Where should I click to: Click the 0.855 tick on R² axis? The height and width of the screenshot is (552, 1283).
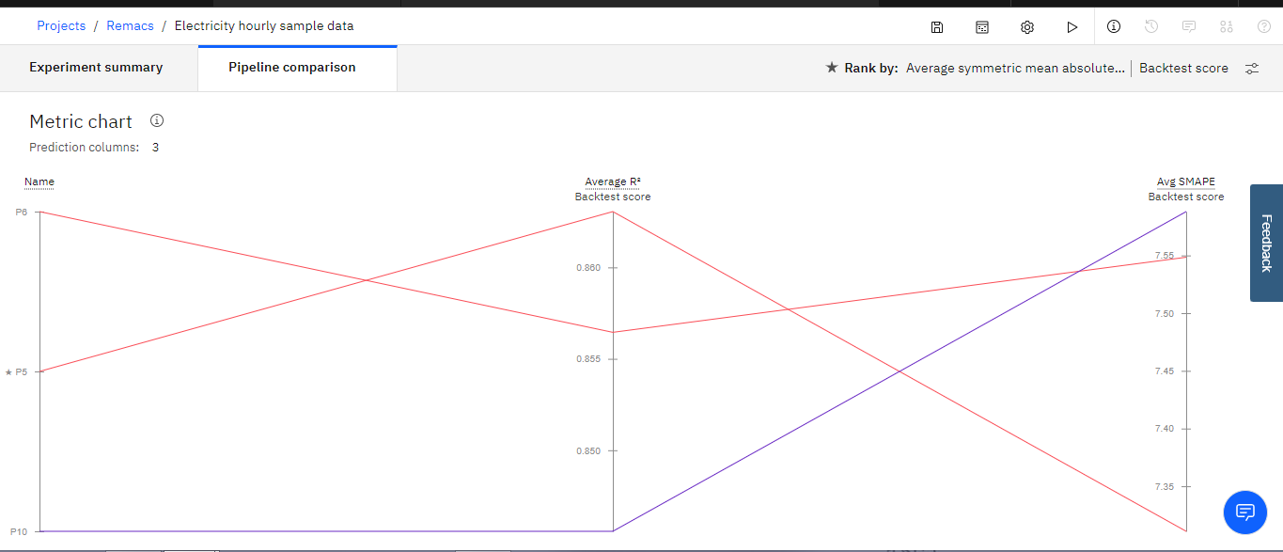tap(588, 359)
